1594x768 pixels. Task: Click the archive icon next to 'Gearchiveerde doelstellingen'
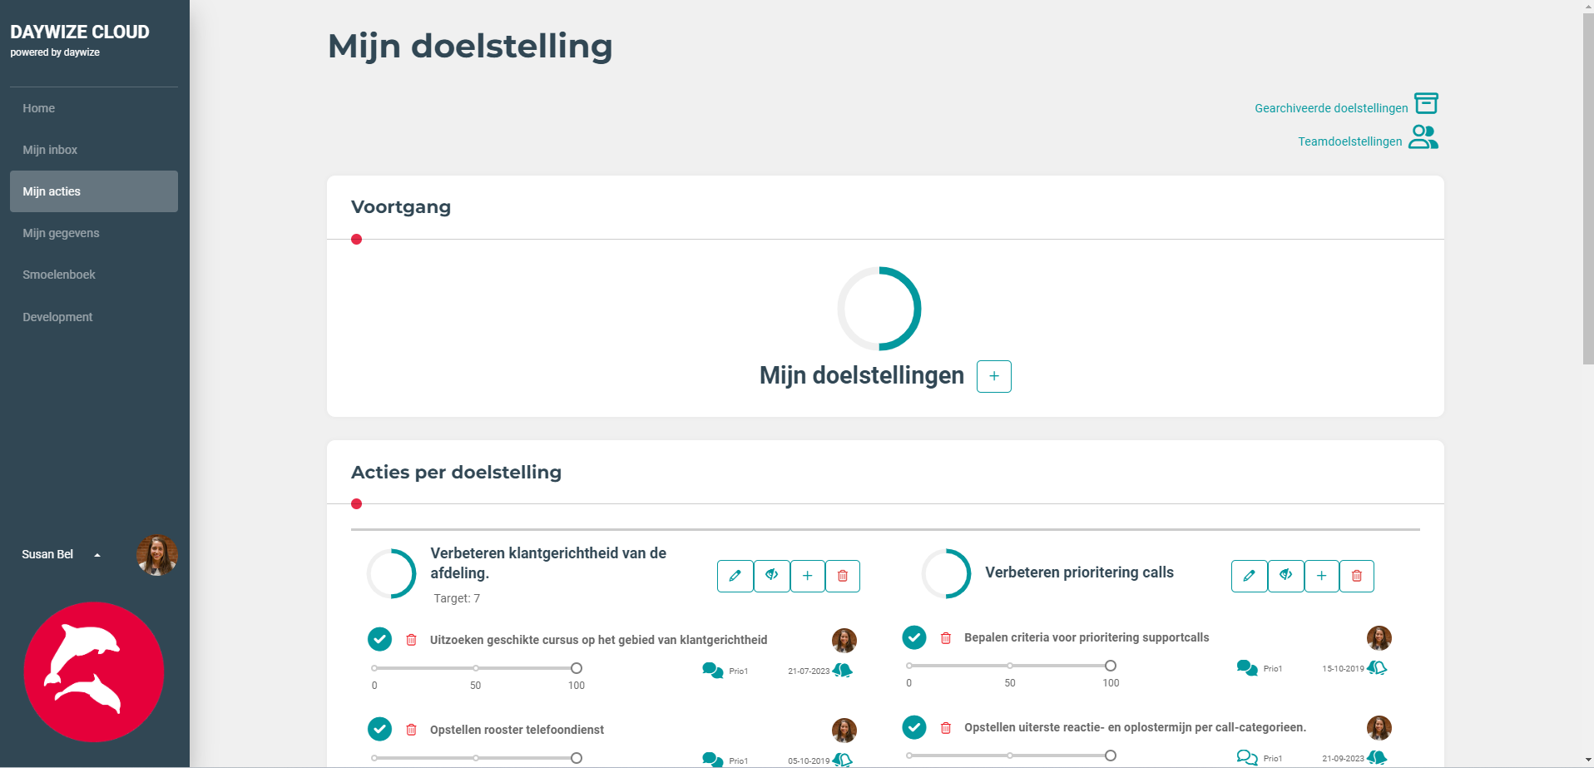pyautogui.click(x=1426, y=103)
